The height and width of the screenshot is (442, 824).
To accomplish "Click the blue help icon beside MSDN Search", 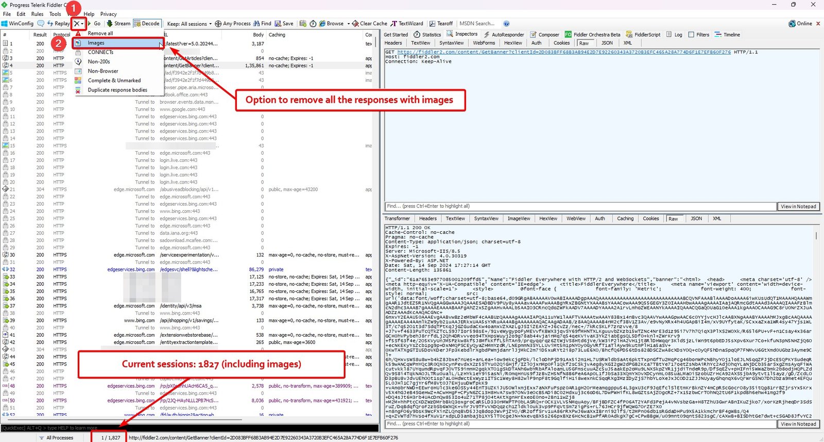I will (506, 24).
